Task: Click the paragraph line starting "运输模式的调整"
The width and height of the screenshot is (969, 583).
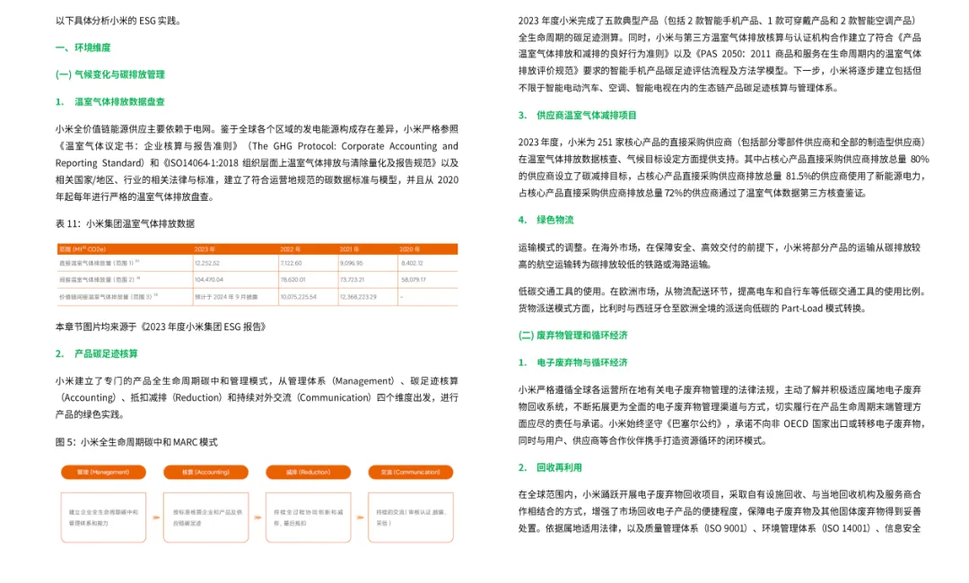Action: pos(720,248)
